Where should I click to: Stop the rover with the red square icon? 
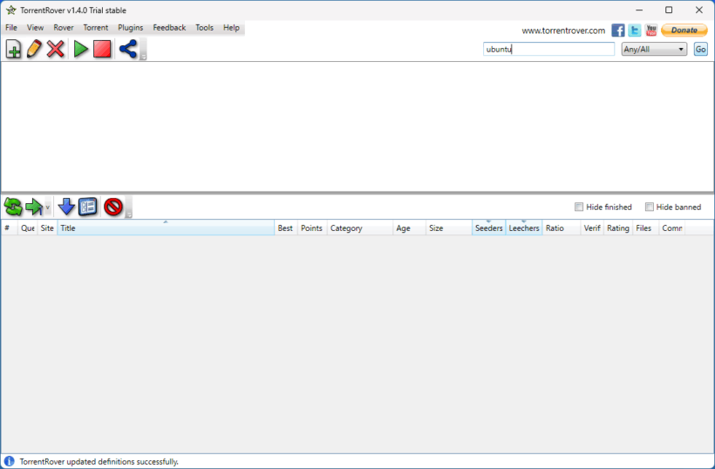[102, 49]
